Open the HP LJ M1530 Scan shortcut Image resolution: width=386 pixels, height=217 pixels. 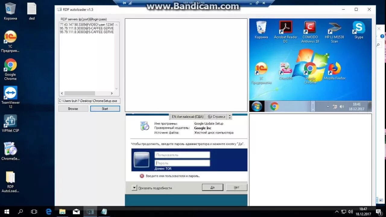click(334, 32)
